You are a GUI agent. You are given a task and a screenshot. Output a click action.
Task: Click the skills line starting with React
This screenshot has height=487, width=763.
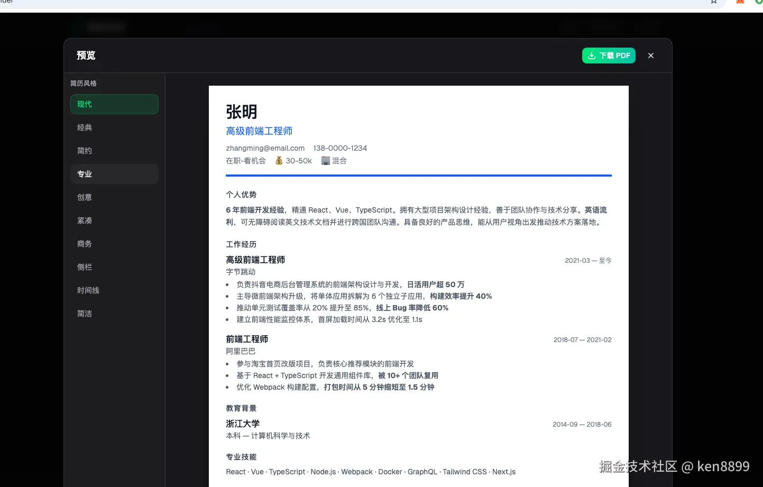[371, 472]
